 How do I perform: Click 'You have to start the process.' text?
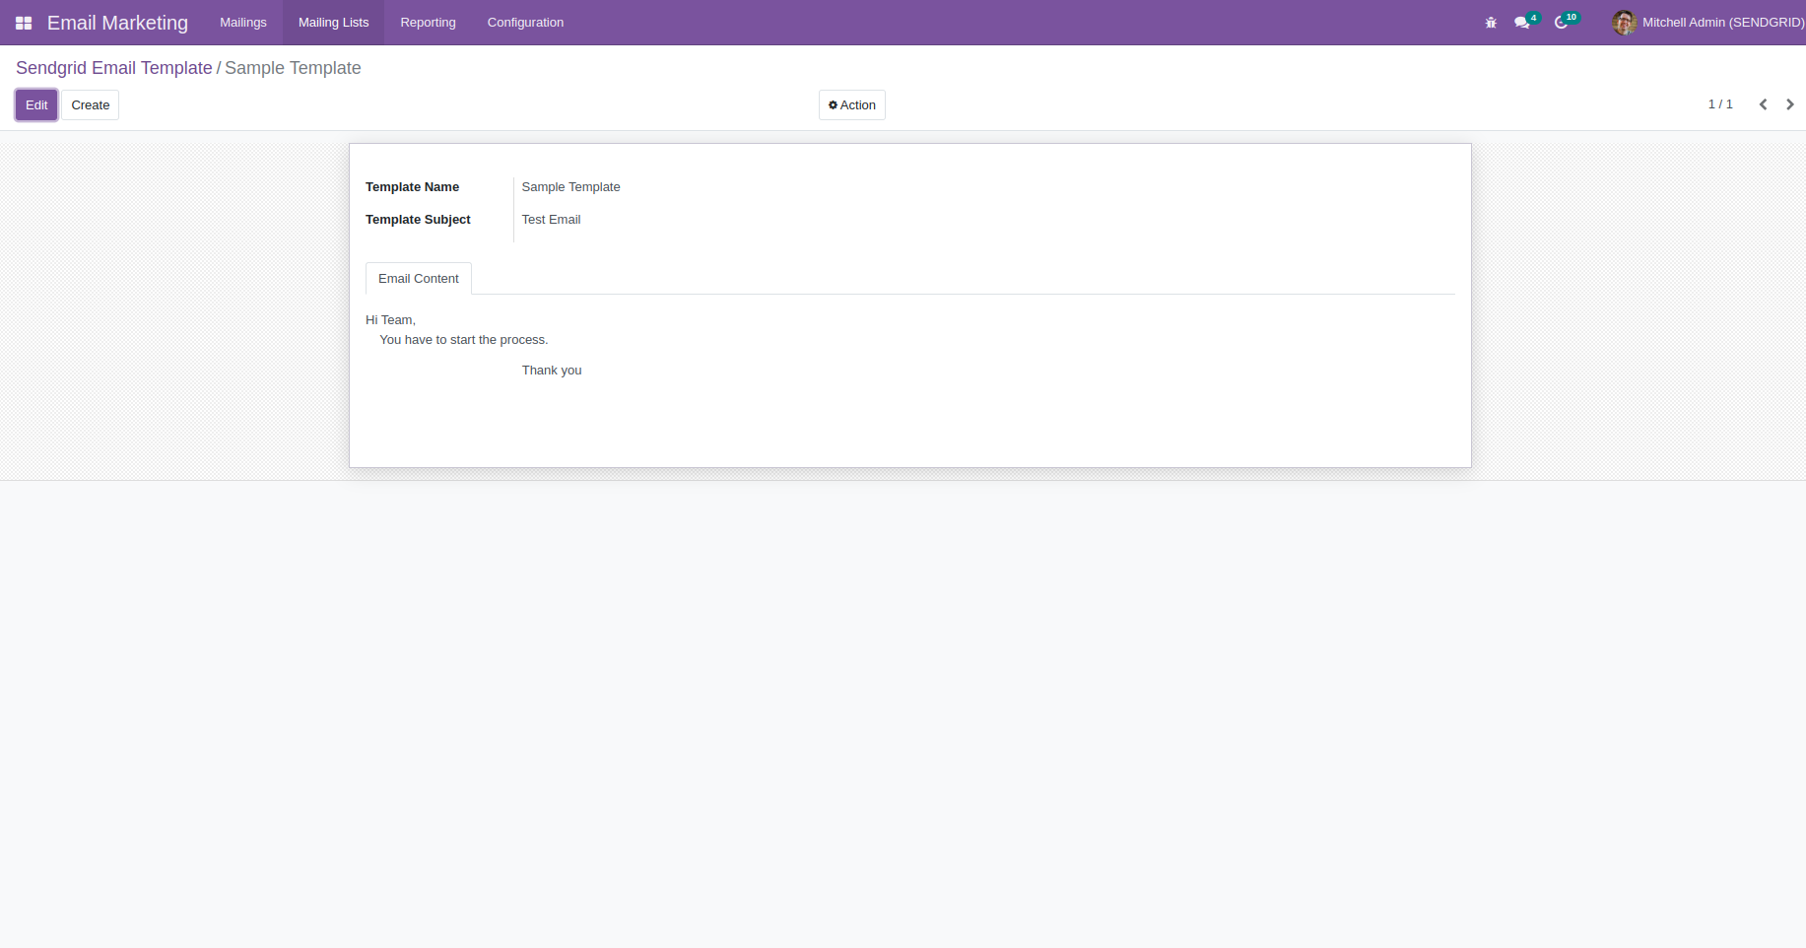point(463,340)
